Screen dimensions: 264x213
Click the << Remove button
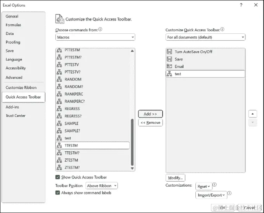tap(150, 122)
